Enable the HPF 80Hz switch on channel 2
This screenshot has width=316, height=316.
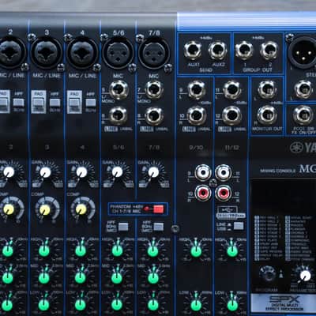(19, 103)
